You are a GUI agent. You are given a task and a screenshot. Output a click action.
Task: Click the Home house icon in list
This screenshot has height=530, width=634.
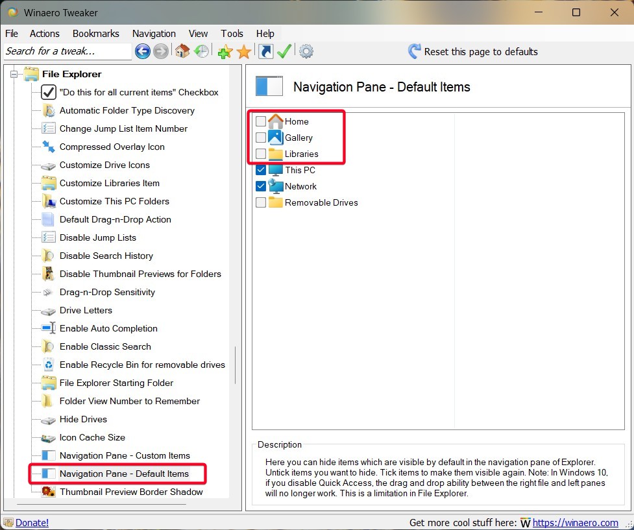(275, 121)
